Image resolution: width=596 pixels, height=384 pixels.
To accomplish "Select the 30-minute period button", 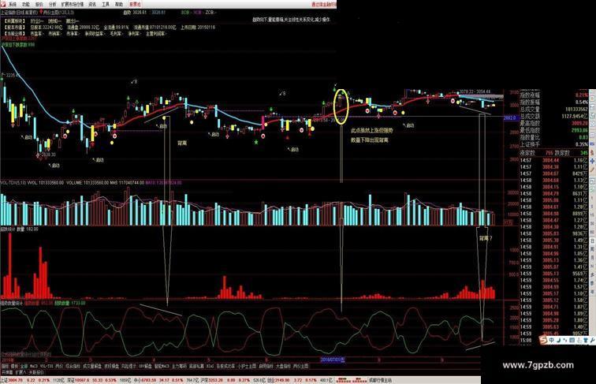I will [x=592, y=223].
